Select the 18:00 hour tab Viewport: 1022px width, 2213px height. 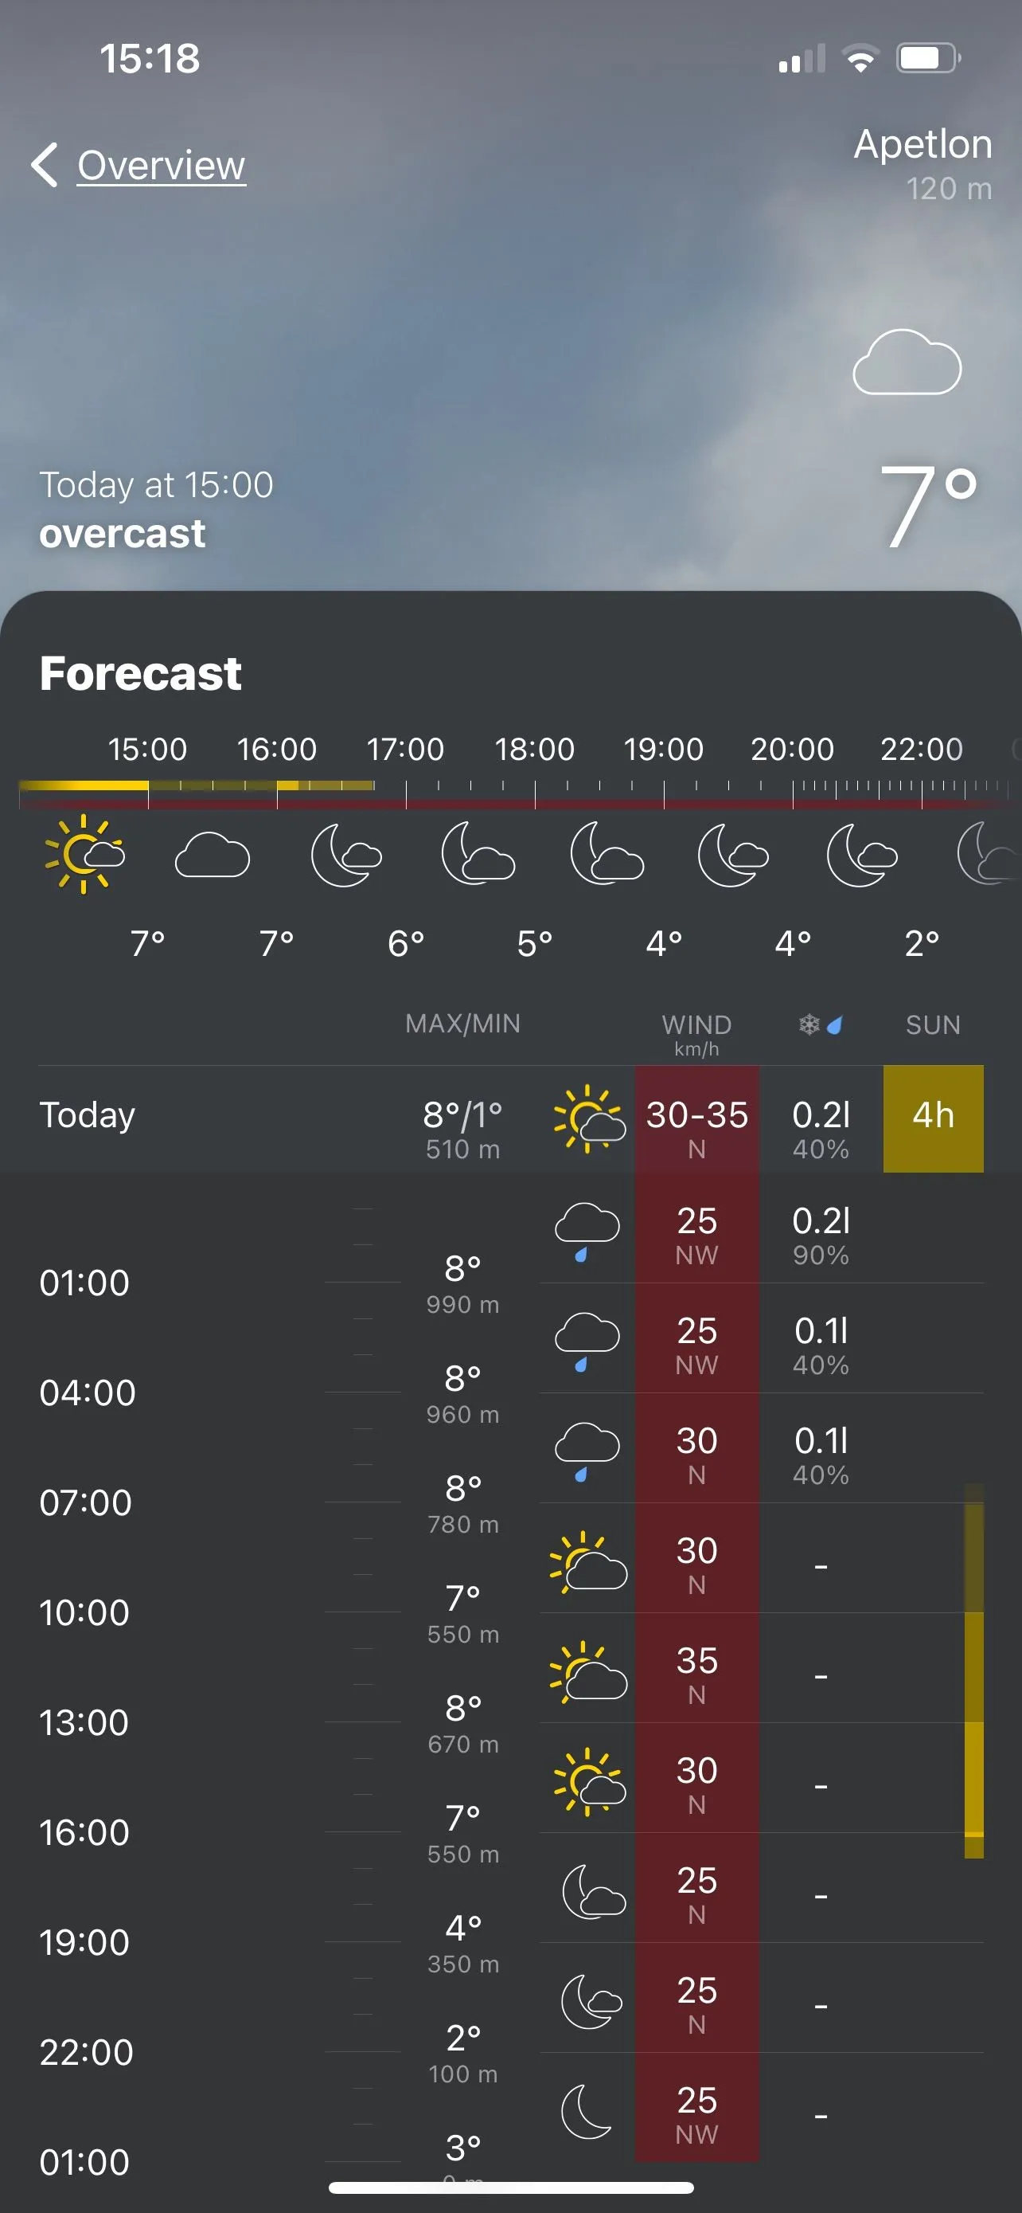point(534,749)
